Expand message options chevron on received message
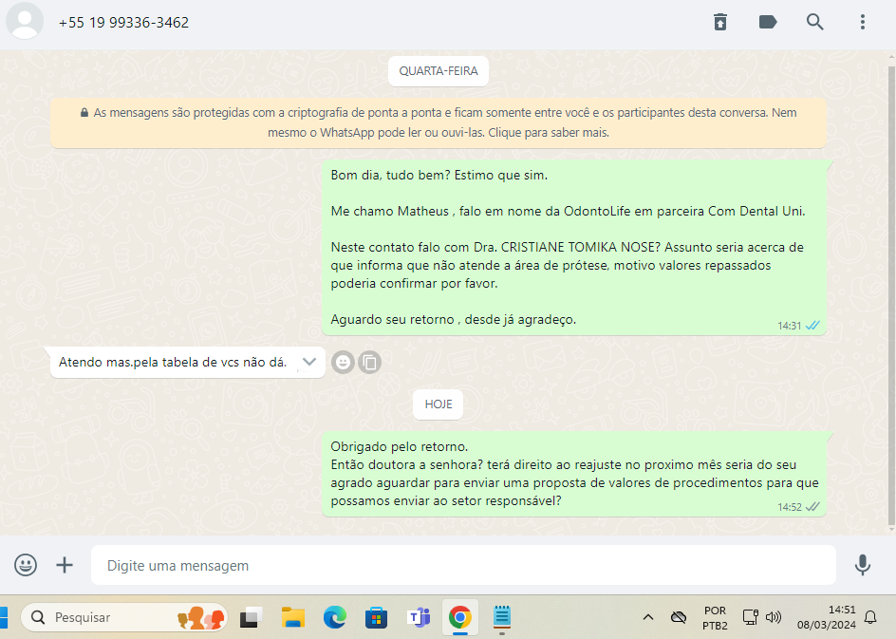The width and height of the screenshot is (896, 639). click(309, 362)
